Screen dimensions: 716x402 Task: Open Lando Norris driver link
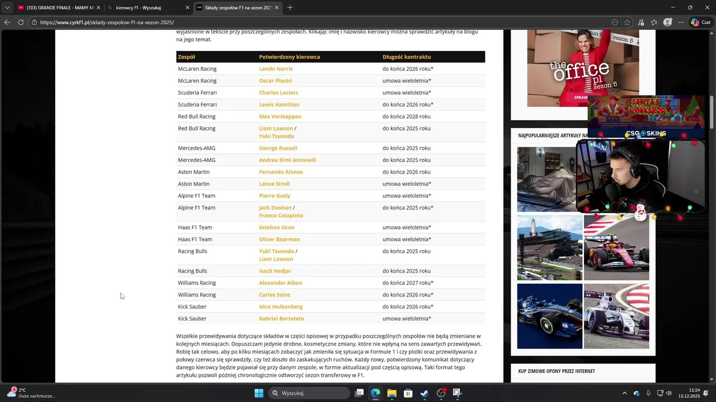click(x=276, y=69)
